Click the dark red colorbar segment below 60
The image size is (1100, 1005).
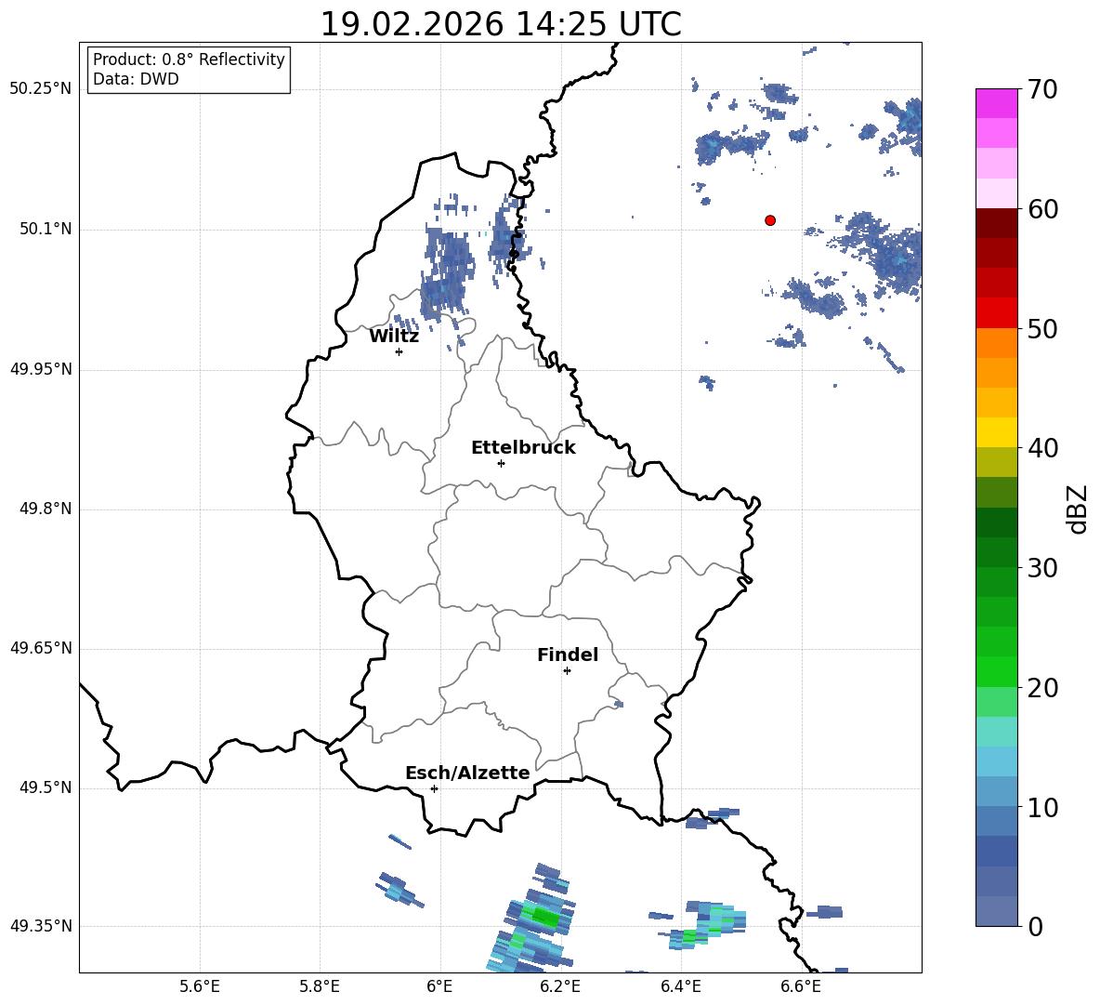coord(996,223)
